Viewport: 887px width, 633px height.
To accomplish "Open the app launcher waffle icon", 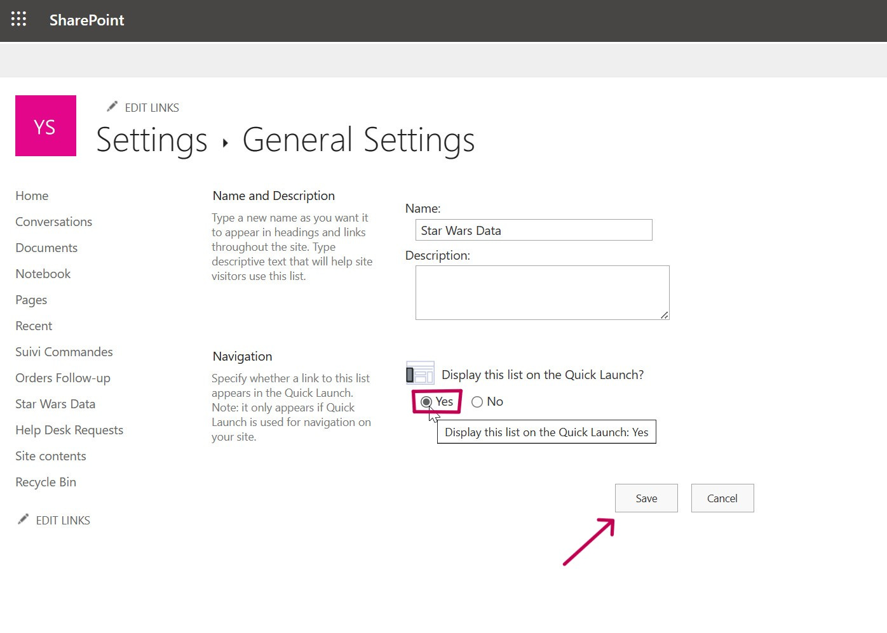I will pyautogui.click(x=18, y=20).
